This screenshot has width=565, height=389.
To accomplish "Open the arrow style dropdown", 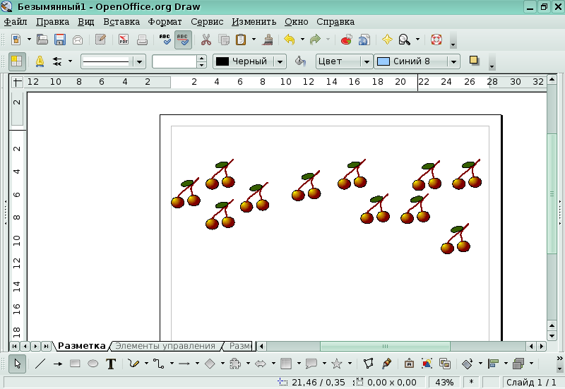I will coord(70,61).
